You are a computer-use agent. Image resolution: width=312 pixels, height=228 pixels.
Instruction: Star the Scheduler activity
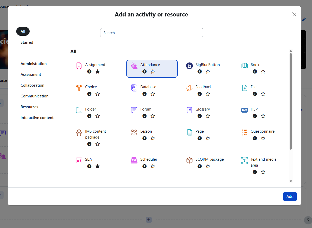[153, 166]
